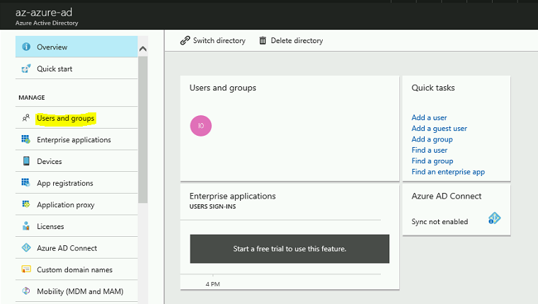The image size is (538, 304).
Task: Select Licenses in the sidebar
Action: tap(76, 226)
